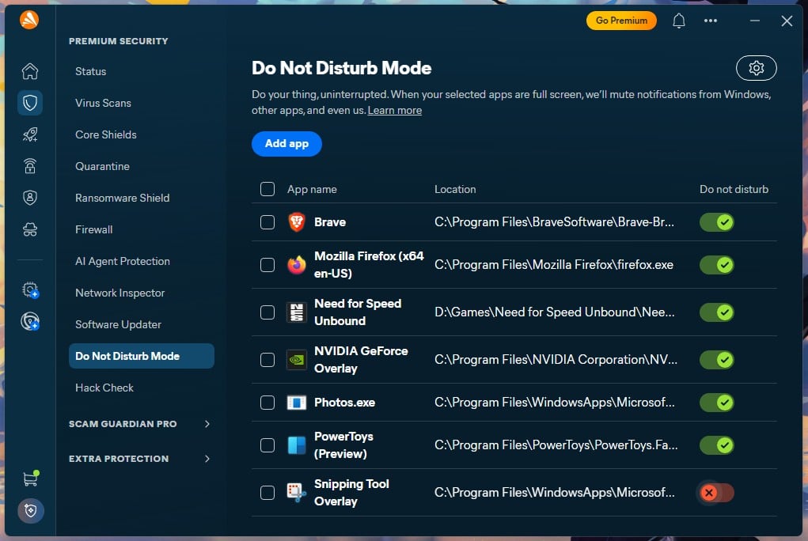Click the Mozilla Firefox app icon
The height and width of the screenshot is (541, 808).
coord(296,265)
